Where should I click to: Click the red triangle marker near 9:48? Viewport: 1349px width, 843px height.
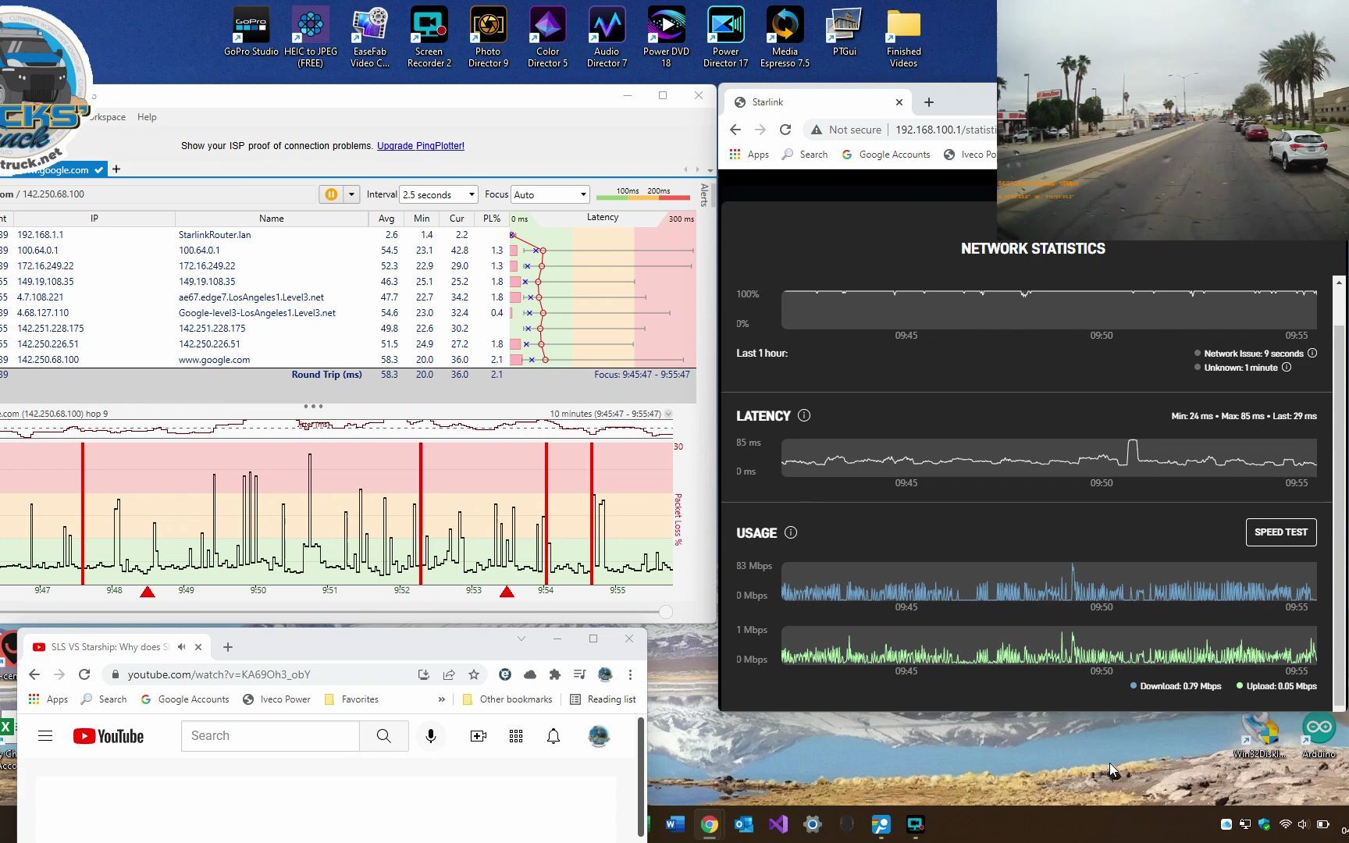pos(148,592)
